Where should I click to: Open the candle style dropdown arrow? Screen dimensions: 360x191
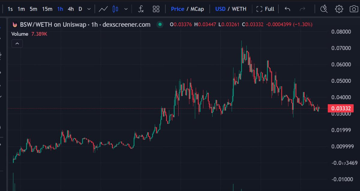click(x=126, y=9)
